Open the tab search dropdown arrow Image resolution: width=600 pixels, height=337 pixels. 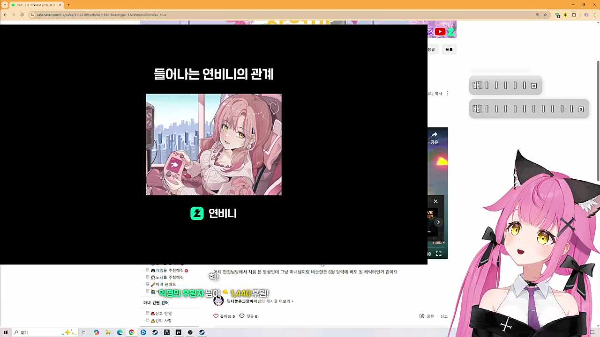coord(5,5)
